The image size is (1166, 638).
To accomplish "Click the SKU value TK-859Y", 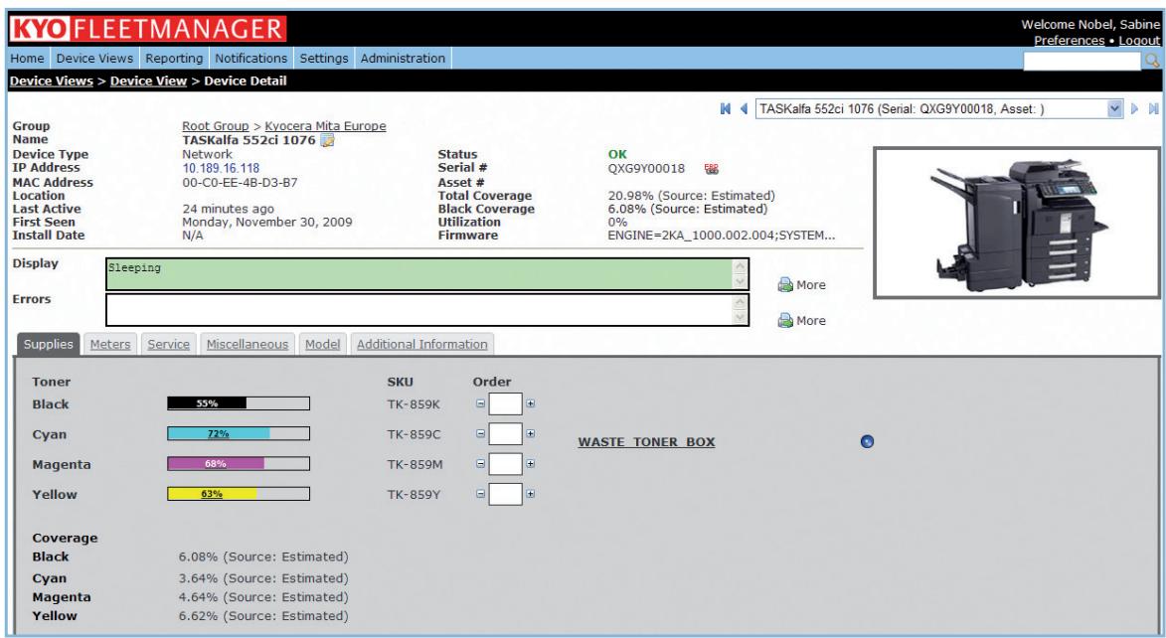I will tap(414, 495).
